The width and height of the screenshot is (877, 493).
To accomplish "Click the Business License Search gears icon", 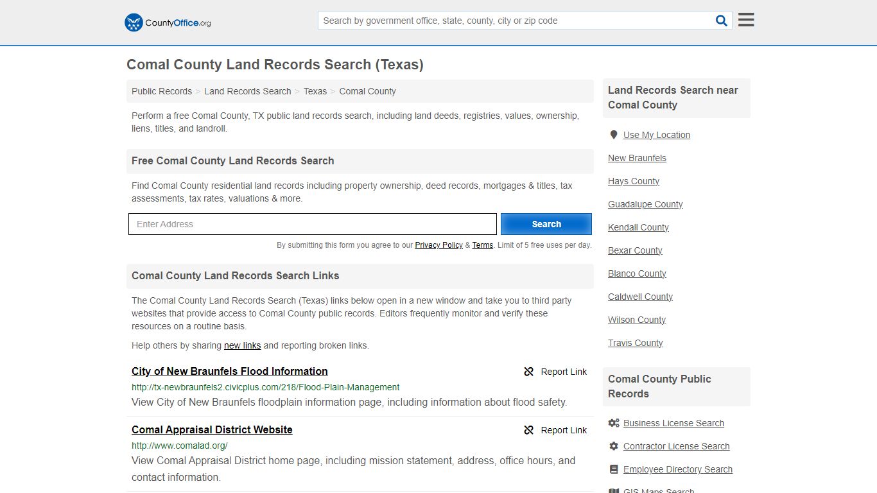I will pos(614,423).
